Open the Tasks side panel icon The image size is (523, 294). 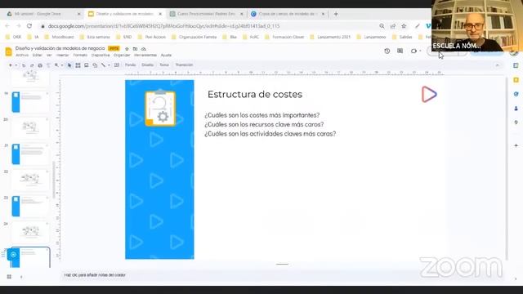[x=516, y=95]
